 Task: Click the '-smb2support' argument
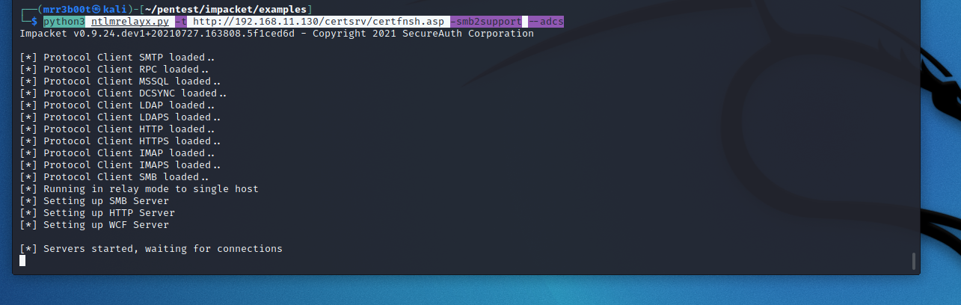pyautogui.click(x=486, y=22)
